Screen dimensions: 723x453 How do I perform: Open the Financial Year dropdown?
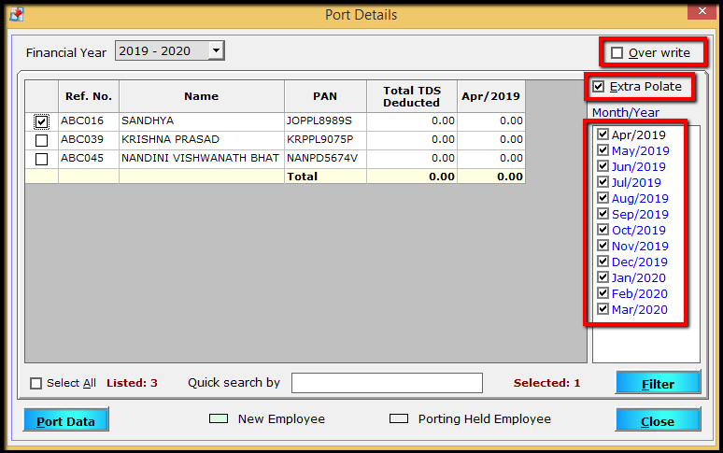coord(216,50)
